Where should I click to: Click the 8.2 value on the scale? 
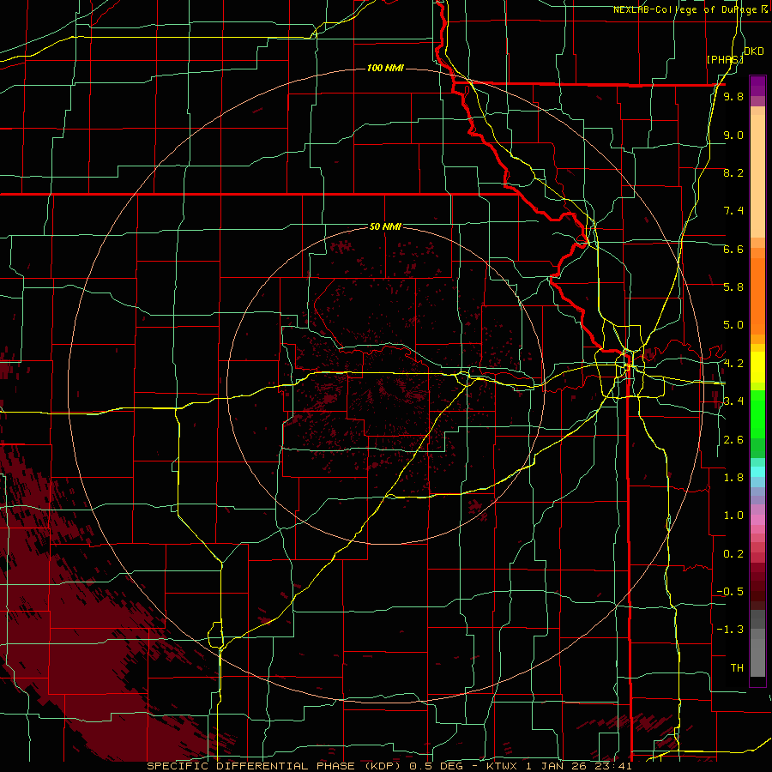[733, 172]
